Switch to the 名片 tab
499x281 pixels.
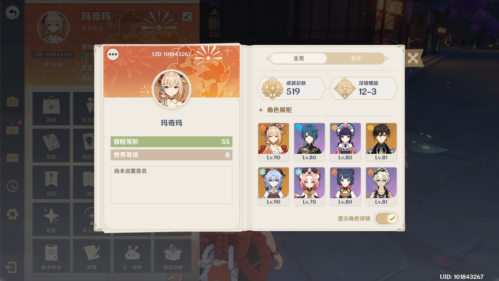pos(356,59)
